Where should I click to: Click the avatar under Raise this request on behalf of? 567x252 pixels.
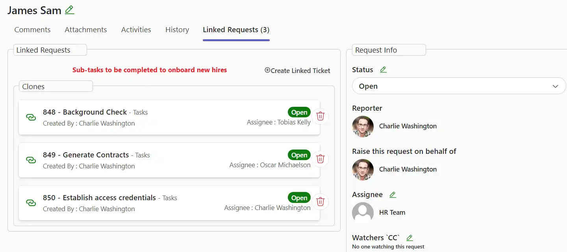[x=363, y=170]
